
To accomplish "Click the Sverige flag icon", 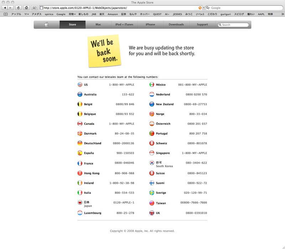I will (152, 193).
